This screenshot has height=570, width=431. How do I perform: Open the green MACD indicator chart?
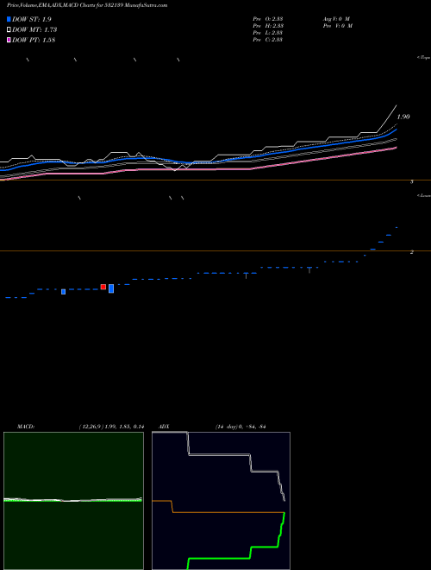click(x=73, y=501)
